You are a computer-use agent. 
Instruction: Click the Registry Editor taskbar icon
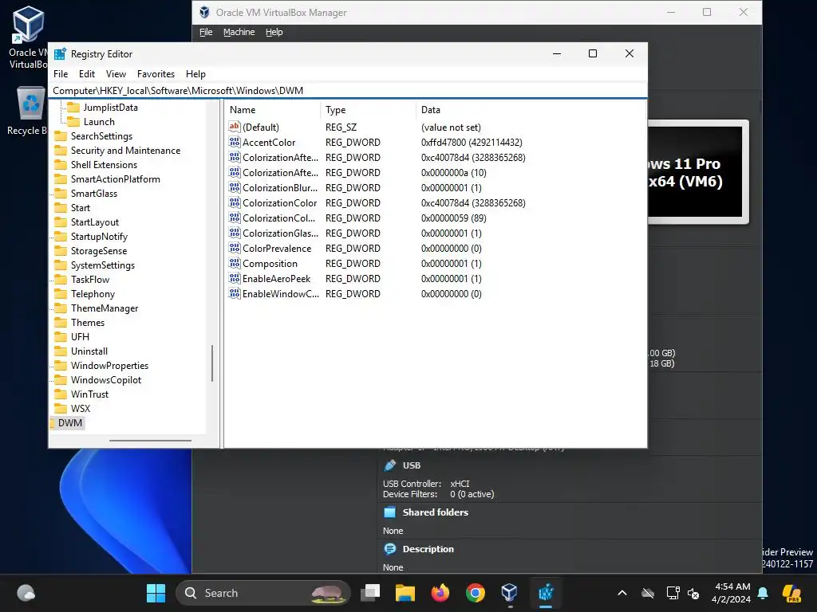[x=546, y=593]
